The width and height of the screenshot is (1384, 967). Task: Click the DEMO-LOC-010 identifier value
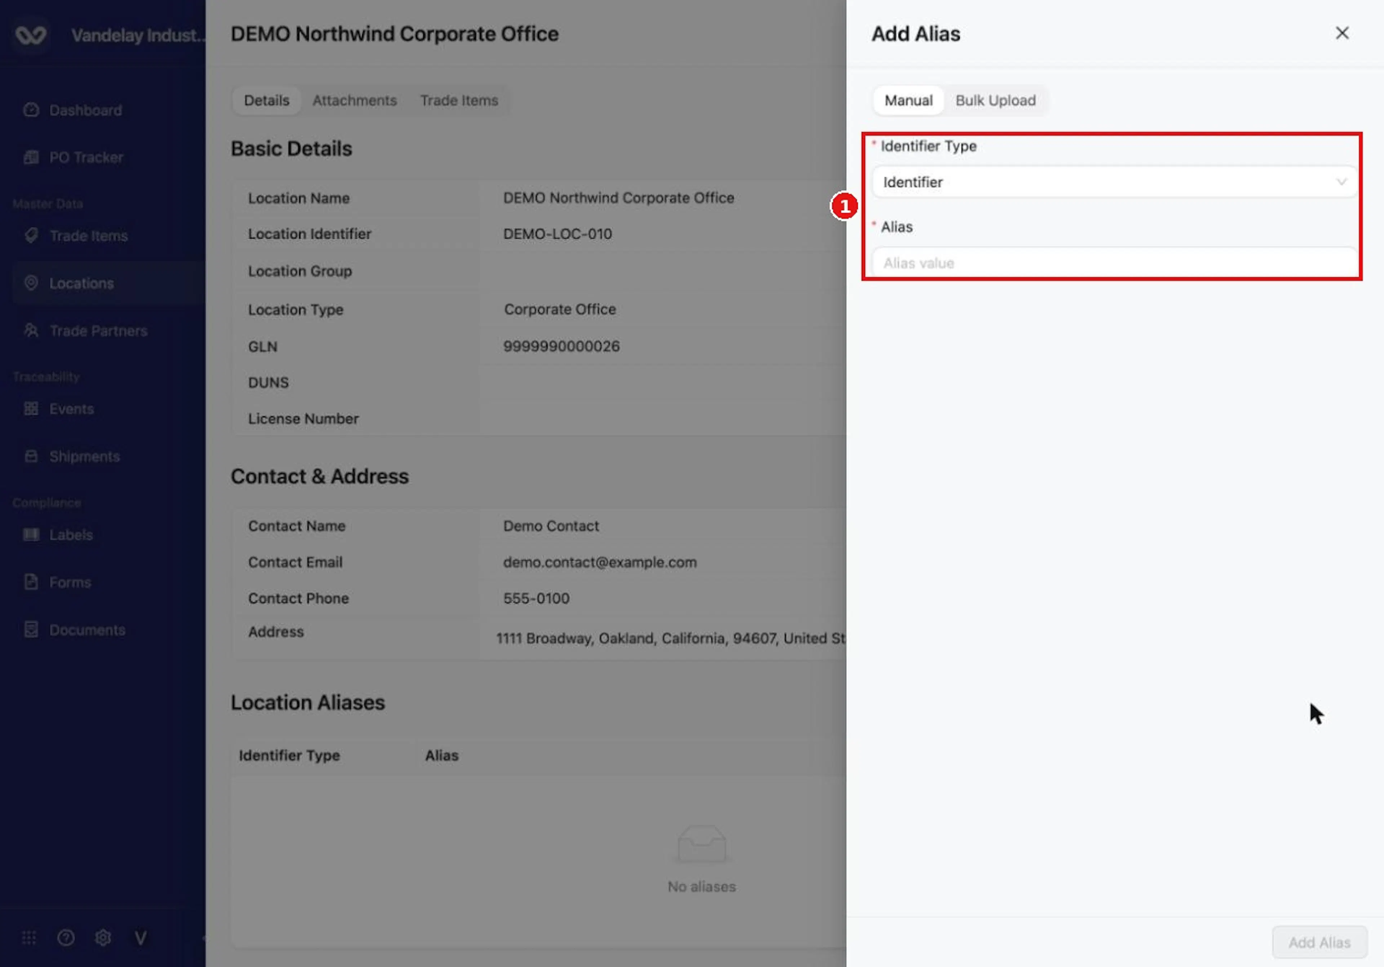pyautogui.click(x=558, y=234)
